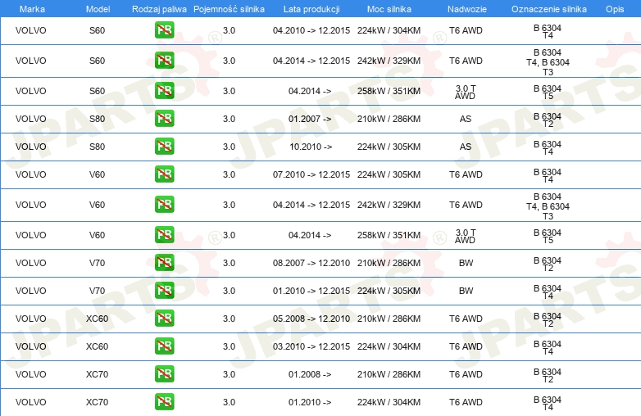Click V70 model in 08.2007 row
641x416 pixels.
coord(97,263)
